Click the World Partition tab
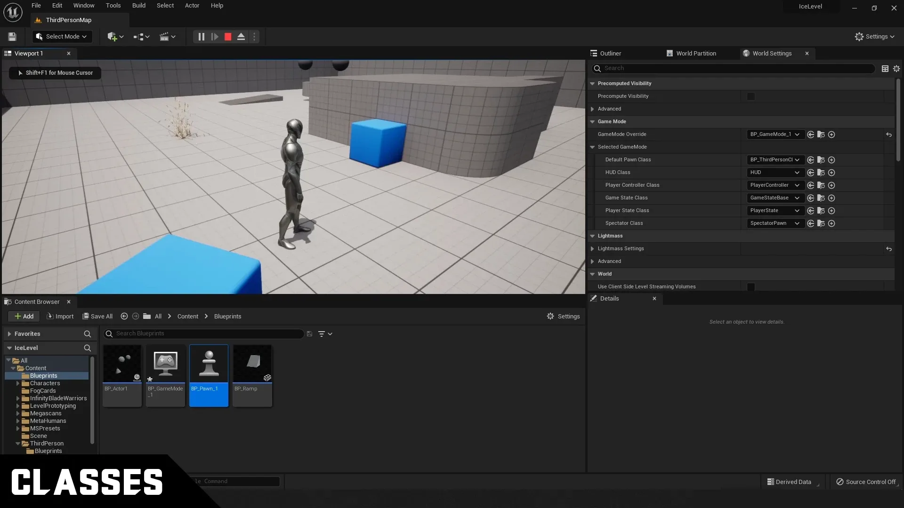The height and width of the screenshot is (508, 904). [696, 53]
